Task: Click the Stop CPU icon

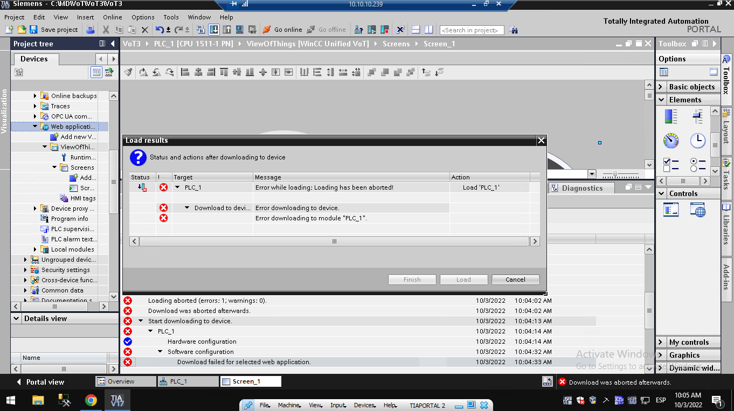Action: pyautogui.click(x=385, y=30)
